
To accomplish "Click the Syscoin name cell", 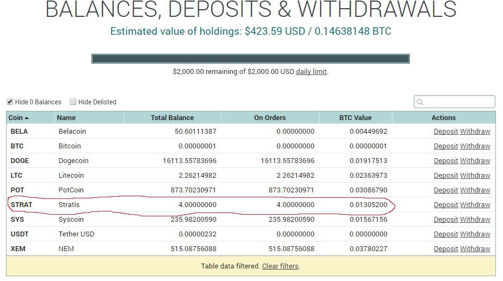I will point(71,220).
